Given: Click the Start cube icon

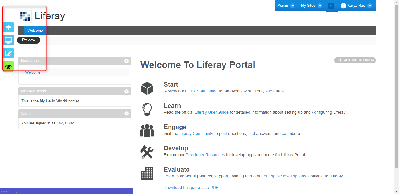Looking at the screenshot, I should 147,88.
